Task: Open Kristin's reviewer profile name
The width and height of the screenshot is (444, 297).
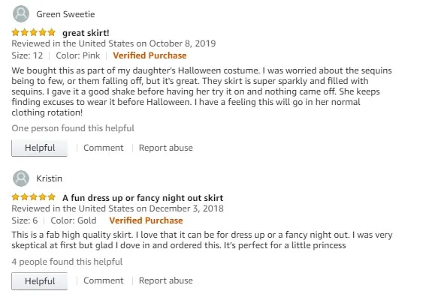Action: pos(50,178)
